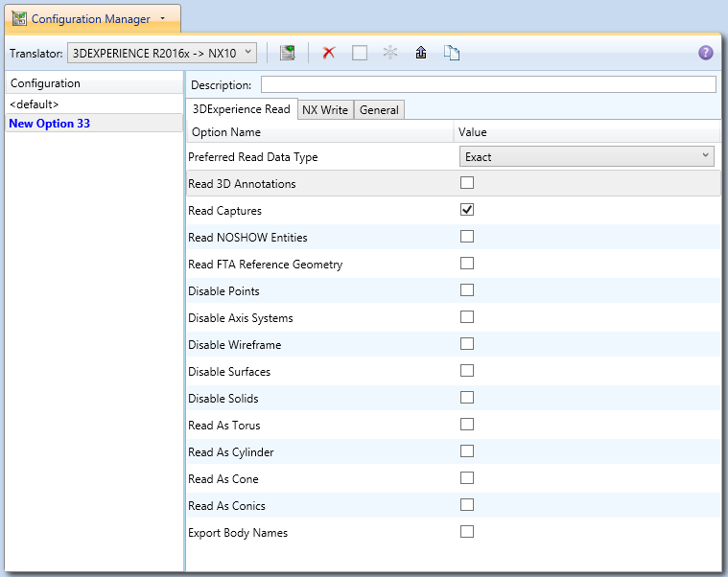Uncheck the Read Captures checkbox
This screenshot has height=577, width=728.
point(466,210)
